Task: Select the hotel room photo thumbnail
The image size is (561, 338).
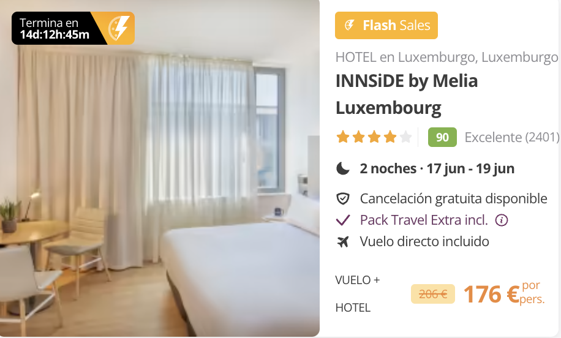Action: (160, 168)
